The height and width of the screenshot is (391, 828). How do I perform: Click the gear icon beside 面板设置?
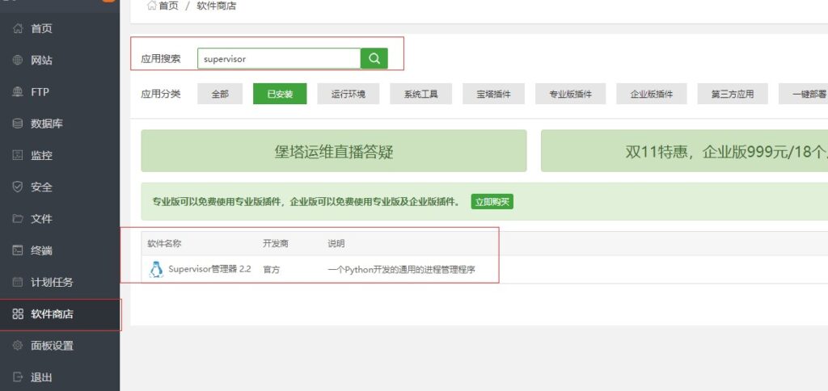18,346
